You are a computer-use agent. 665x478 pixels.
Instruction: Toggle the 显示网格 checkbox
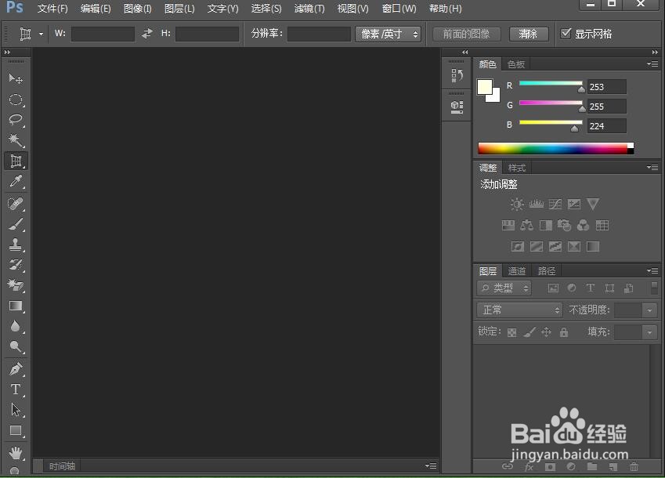[566, 33]
